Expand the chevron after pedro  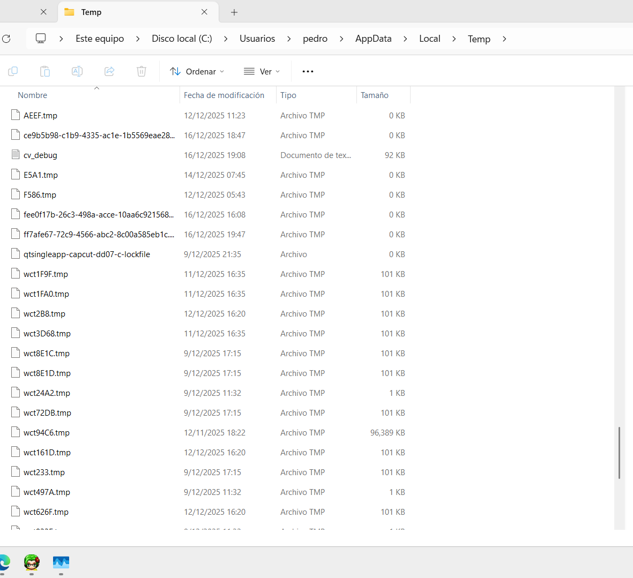pos(341,39)
